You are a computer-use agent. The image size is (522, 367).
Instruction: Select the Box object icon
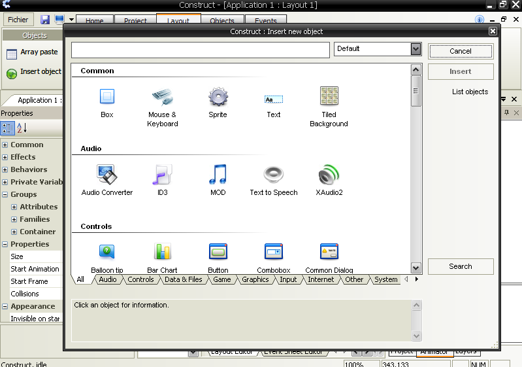(107, 96)
